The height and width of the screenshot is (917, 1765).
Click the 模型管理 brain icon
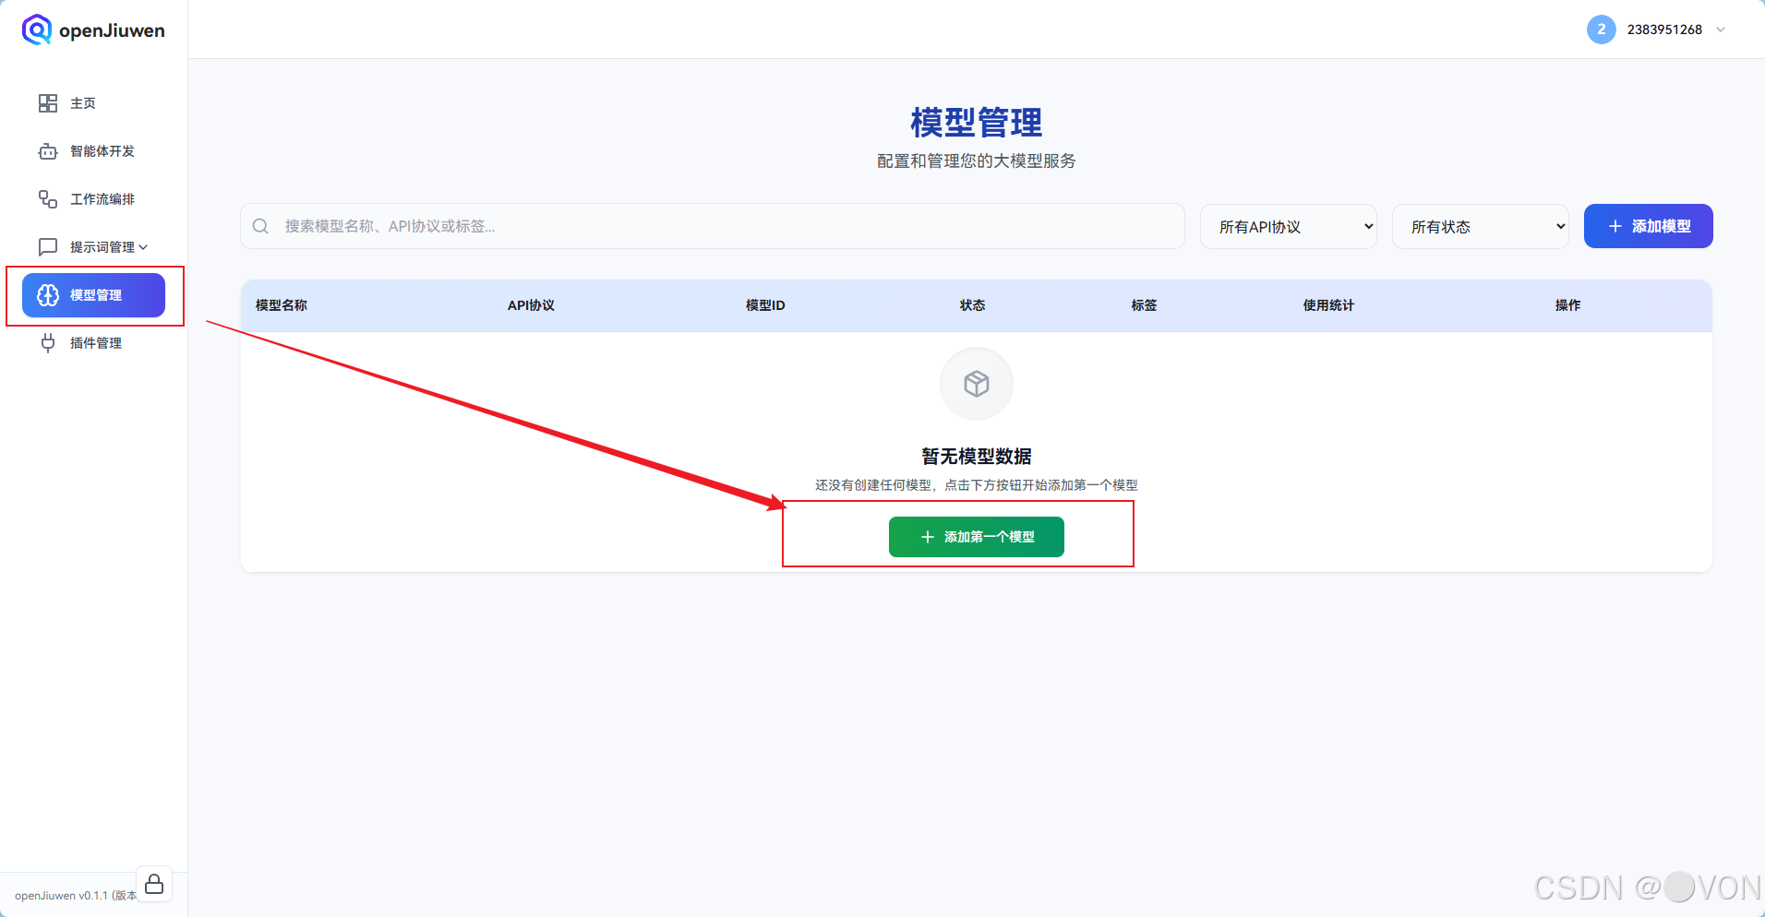point(48,295)
